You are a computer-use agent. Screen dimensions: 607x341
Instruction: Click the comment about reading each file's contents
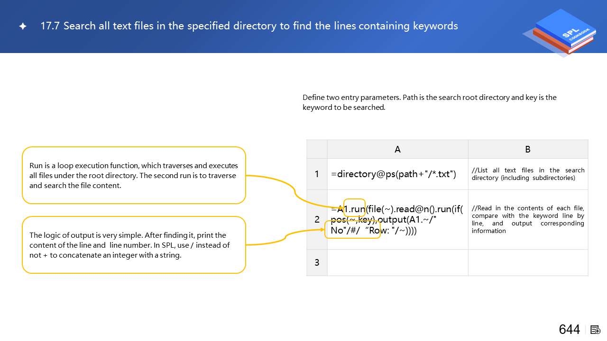pos(528,219)
